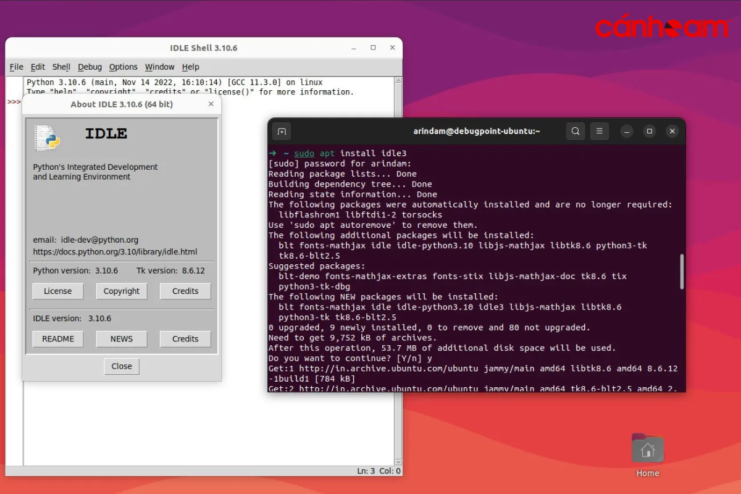Image resolution: width=741 pixels, height=494 pixels.
Task: Click Credits button under Python version
Action: [185, 291]
